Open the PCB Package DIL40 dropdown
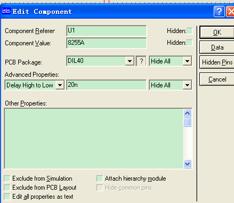This screenshot has width=234, height=203. 130,61
